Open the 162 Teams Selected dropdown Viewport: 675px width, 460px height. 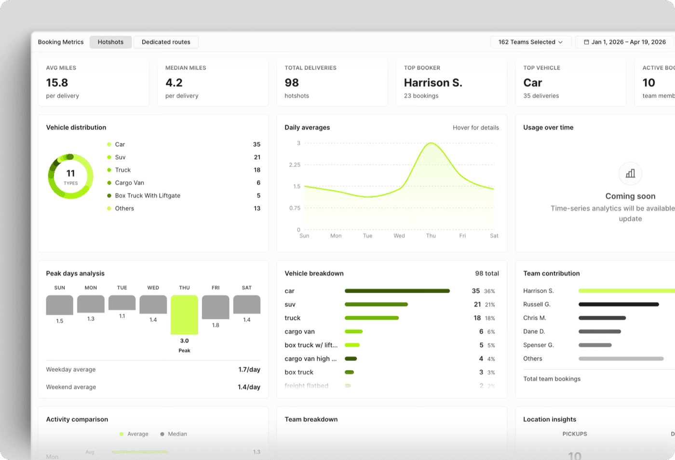point(530,42)
